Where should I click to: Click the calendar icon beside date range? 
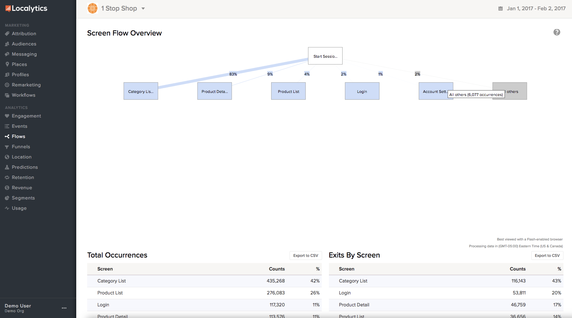[x=501, y=9]
